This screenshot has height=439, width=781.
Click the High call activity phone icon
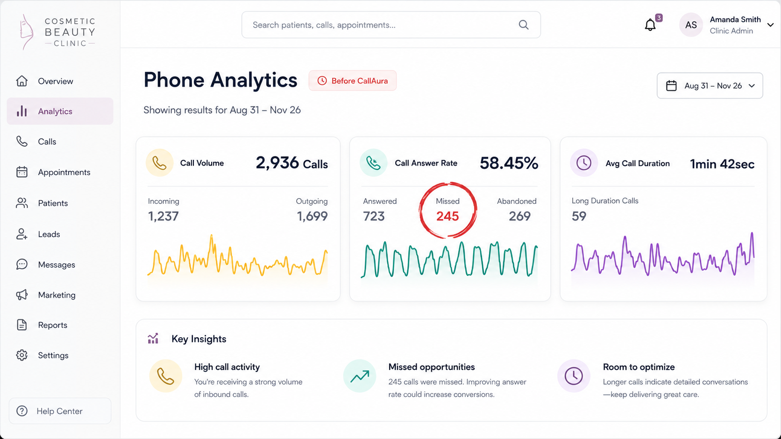(x=165, y=376)
